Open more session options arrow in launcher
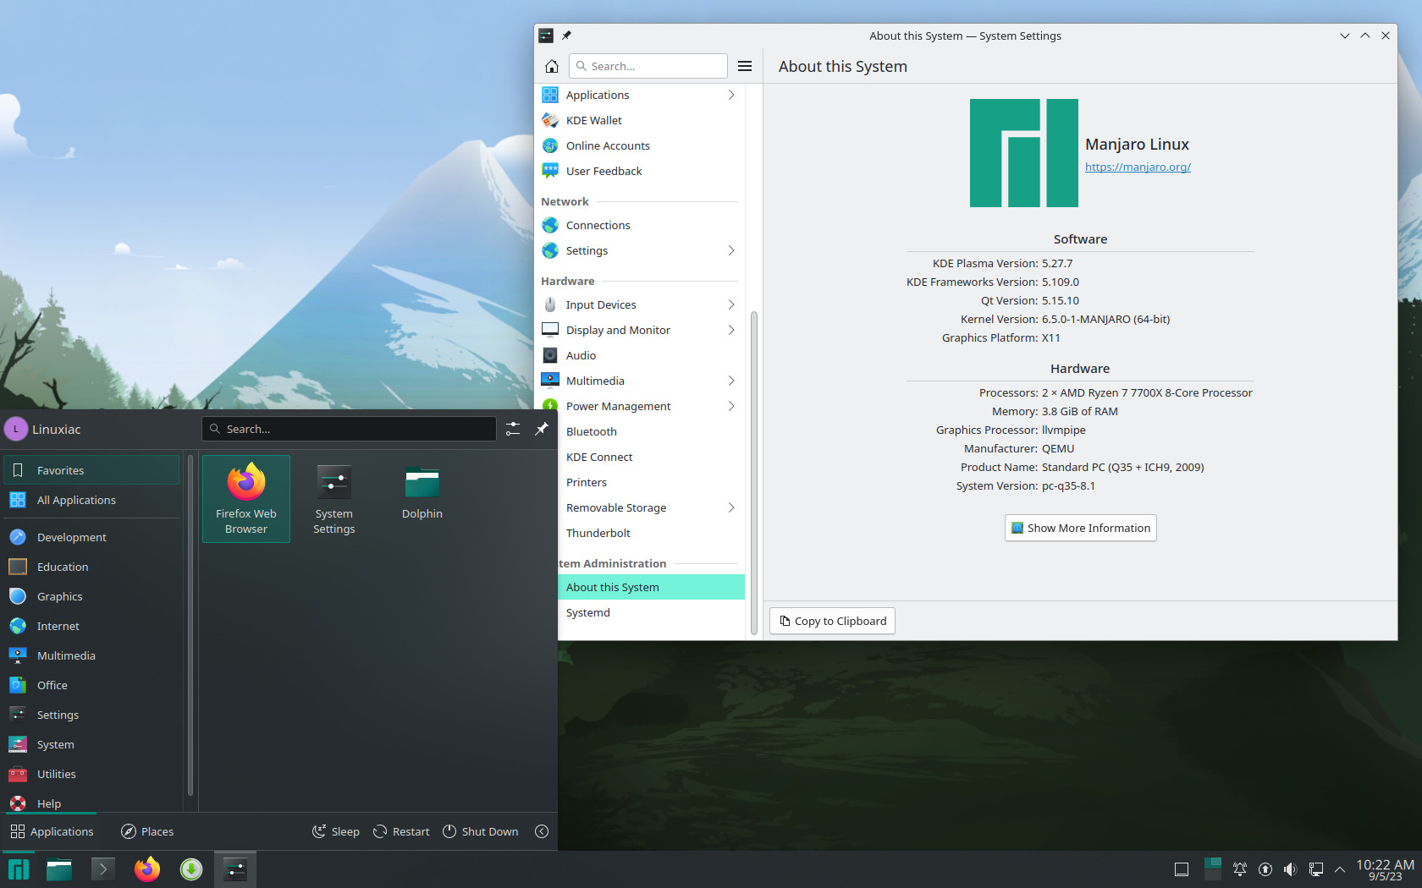Screen dimensions: 1422x888 click(x=542, y=831)
